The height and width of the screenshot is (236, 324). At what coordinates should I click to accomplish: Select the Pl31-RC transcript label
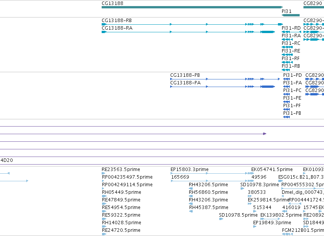click(x=291, y=43)
